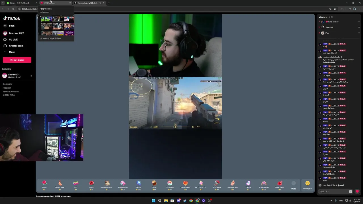Image resolution: width=363 pixels, height=204 pixels.
Task: Open Windows taskbar search
Action: (x=160, y=201)
